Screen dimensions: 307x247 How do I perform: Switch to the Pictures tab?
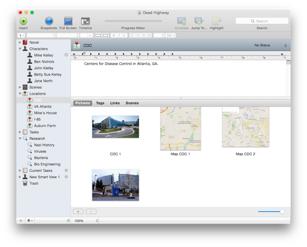pyautogui.click(x=83, y=103)
